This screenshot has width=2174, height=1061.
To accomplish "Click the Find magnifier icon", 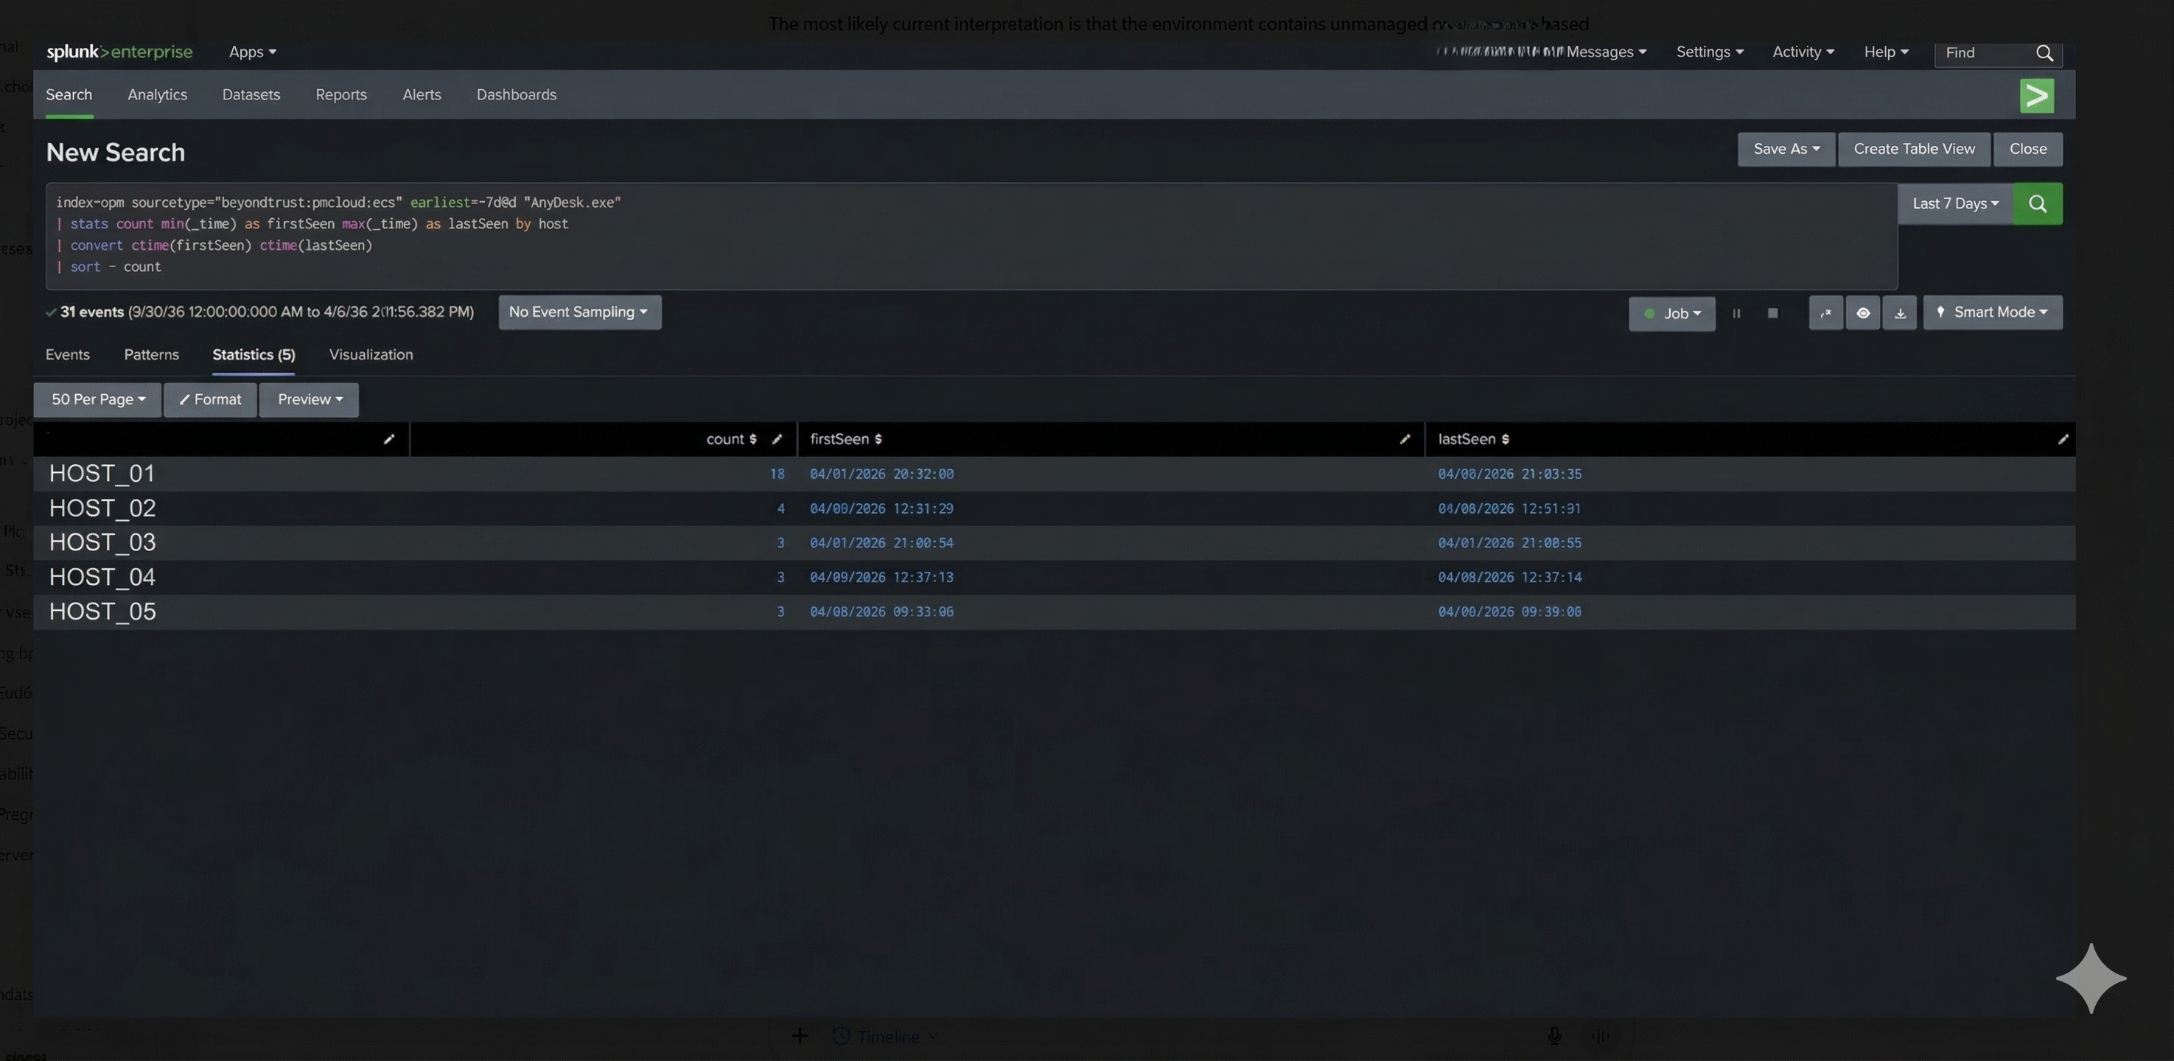I will click(x=2044, y=53).
